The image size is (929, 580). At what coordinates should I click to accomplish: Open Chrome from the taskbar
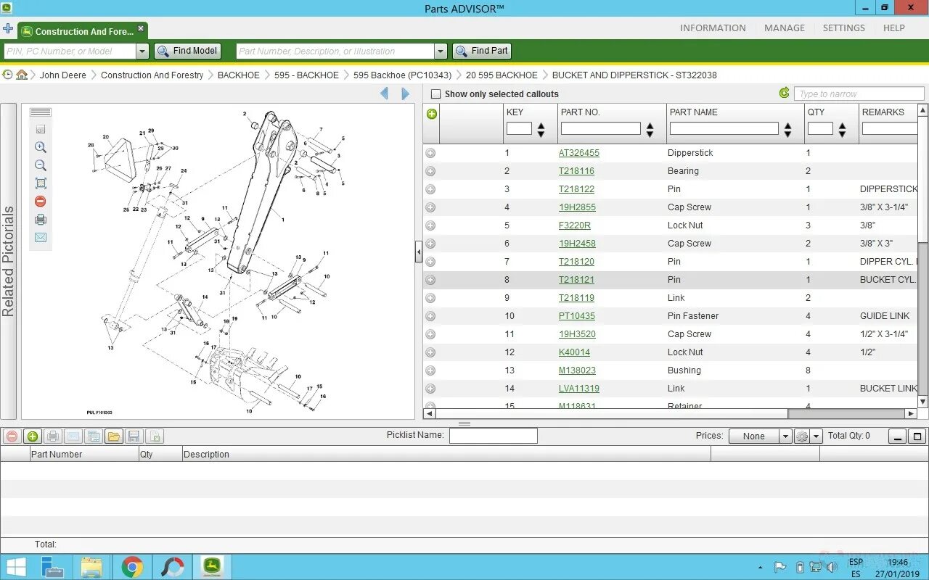coord(132,567)
